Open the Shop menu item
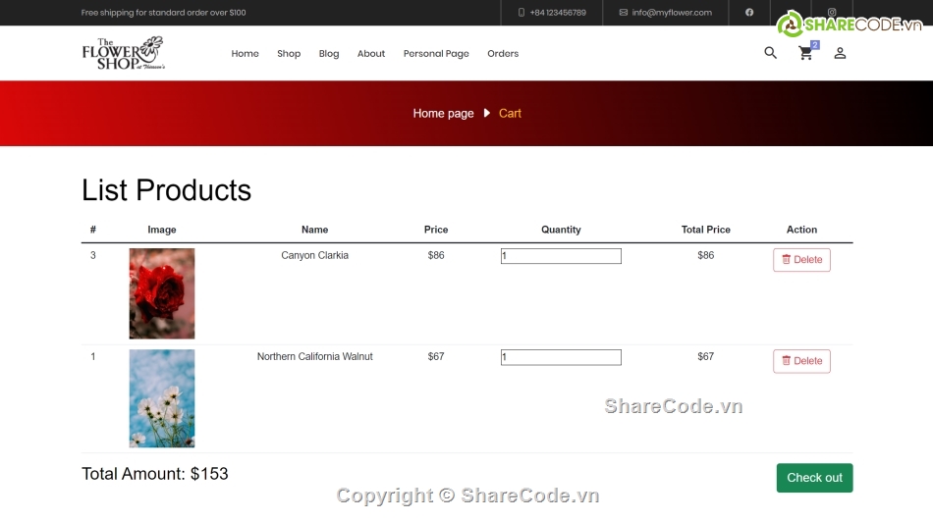The image size is (933, 521). coord(289,54)
